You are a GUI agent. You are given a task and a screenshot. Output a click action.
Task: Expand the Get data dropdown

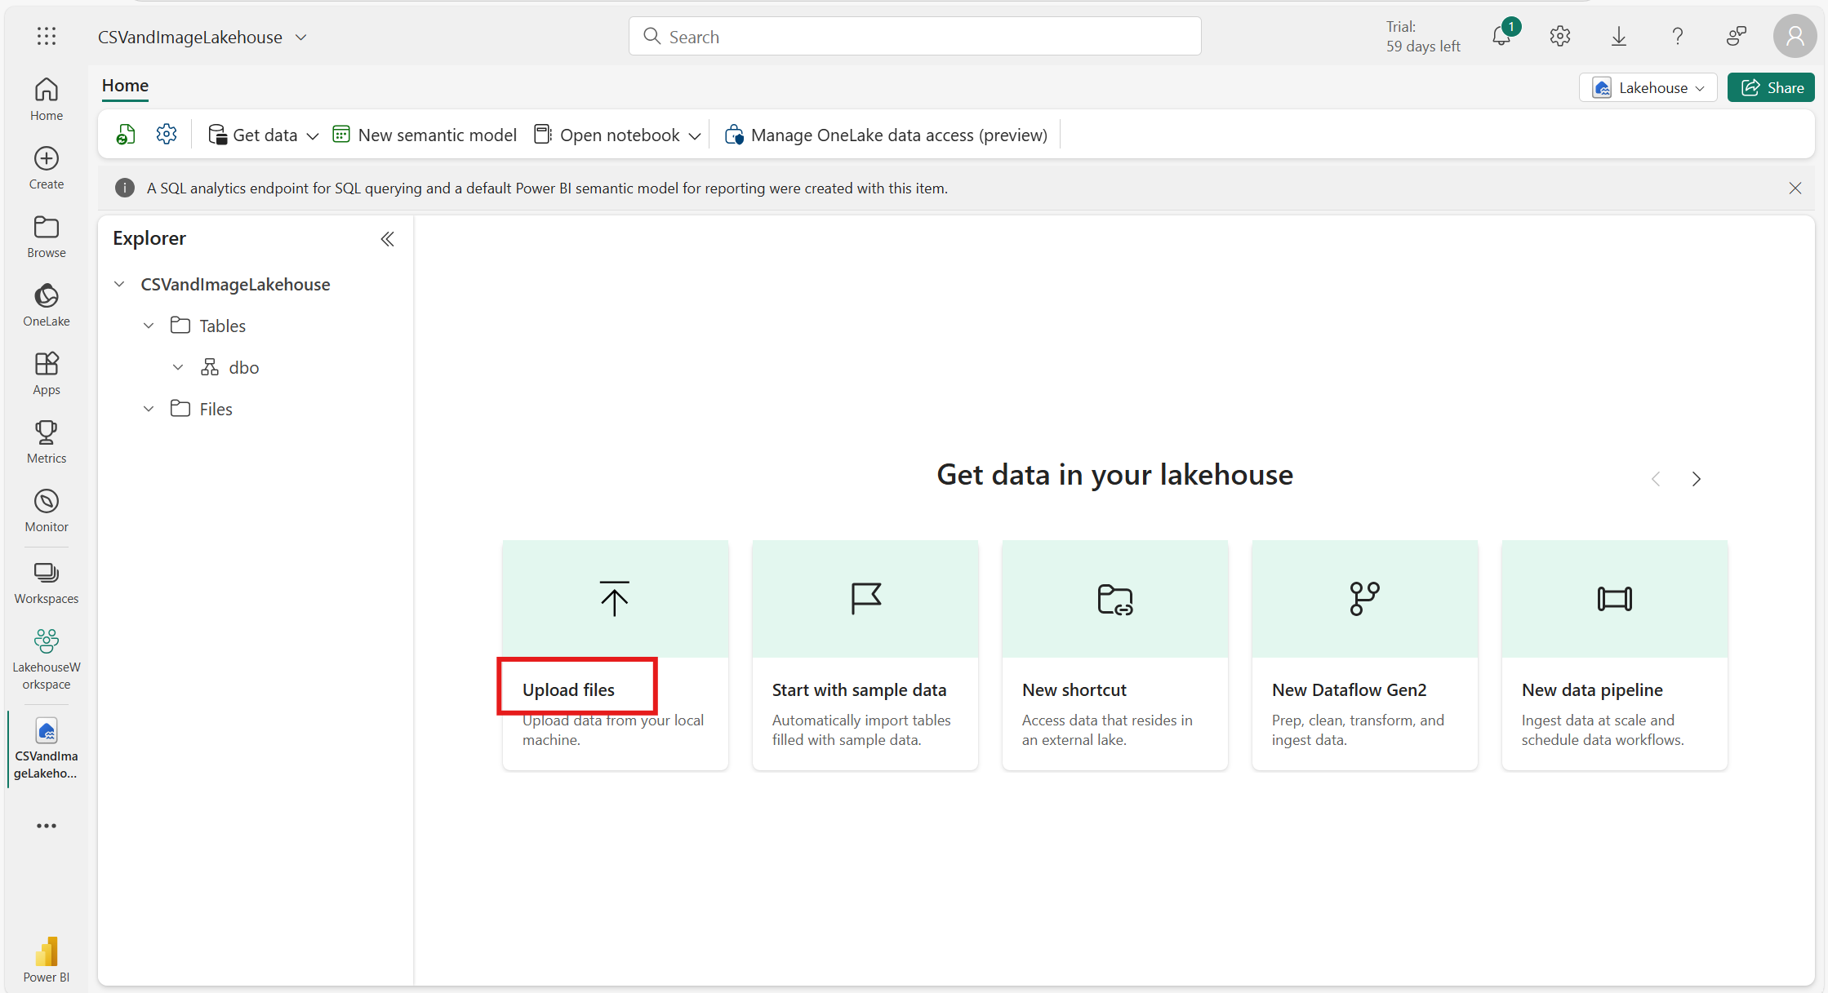pos(264,135)
